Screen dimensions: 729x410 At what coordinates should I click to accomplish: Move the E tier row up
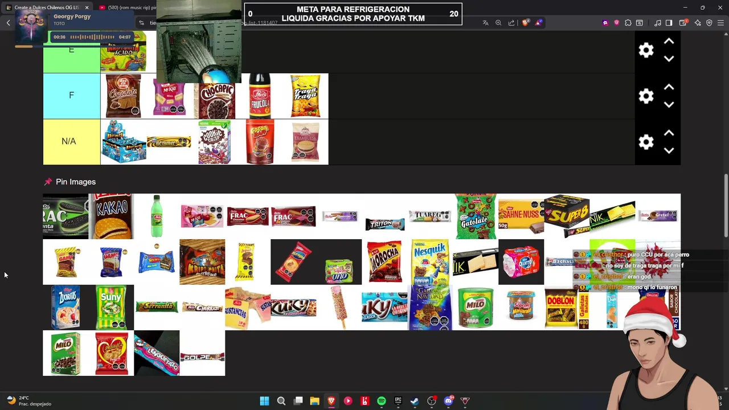coord(669,42)
